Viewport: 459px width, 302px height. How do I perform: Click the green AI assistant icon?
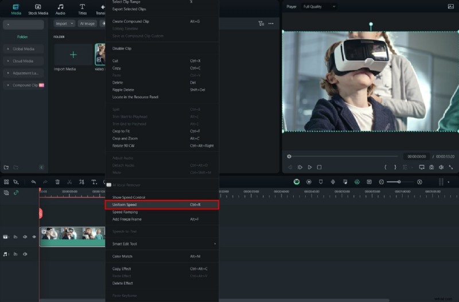[297, 182]
